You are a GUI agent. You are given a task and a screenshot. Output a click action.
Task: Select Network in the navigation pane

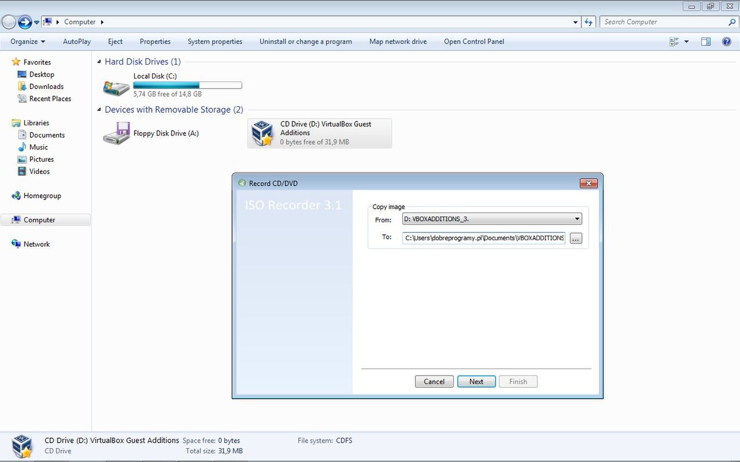coord(36,244)
